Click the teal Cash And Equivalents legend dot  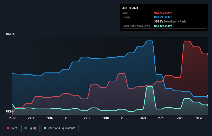point(45,128)
